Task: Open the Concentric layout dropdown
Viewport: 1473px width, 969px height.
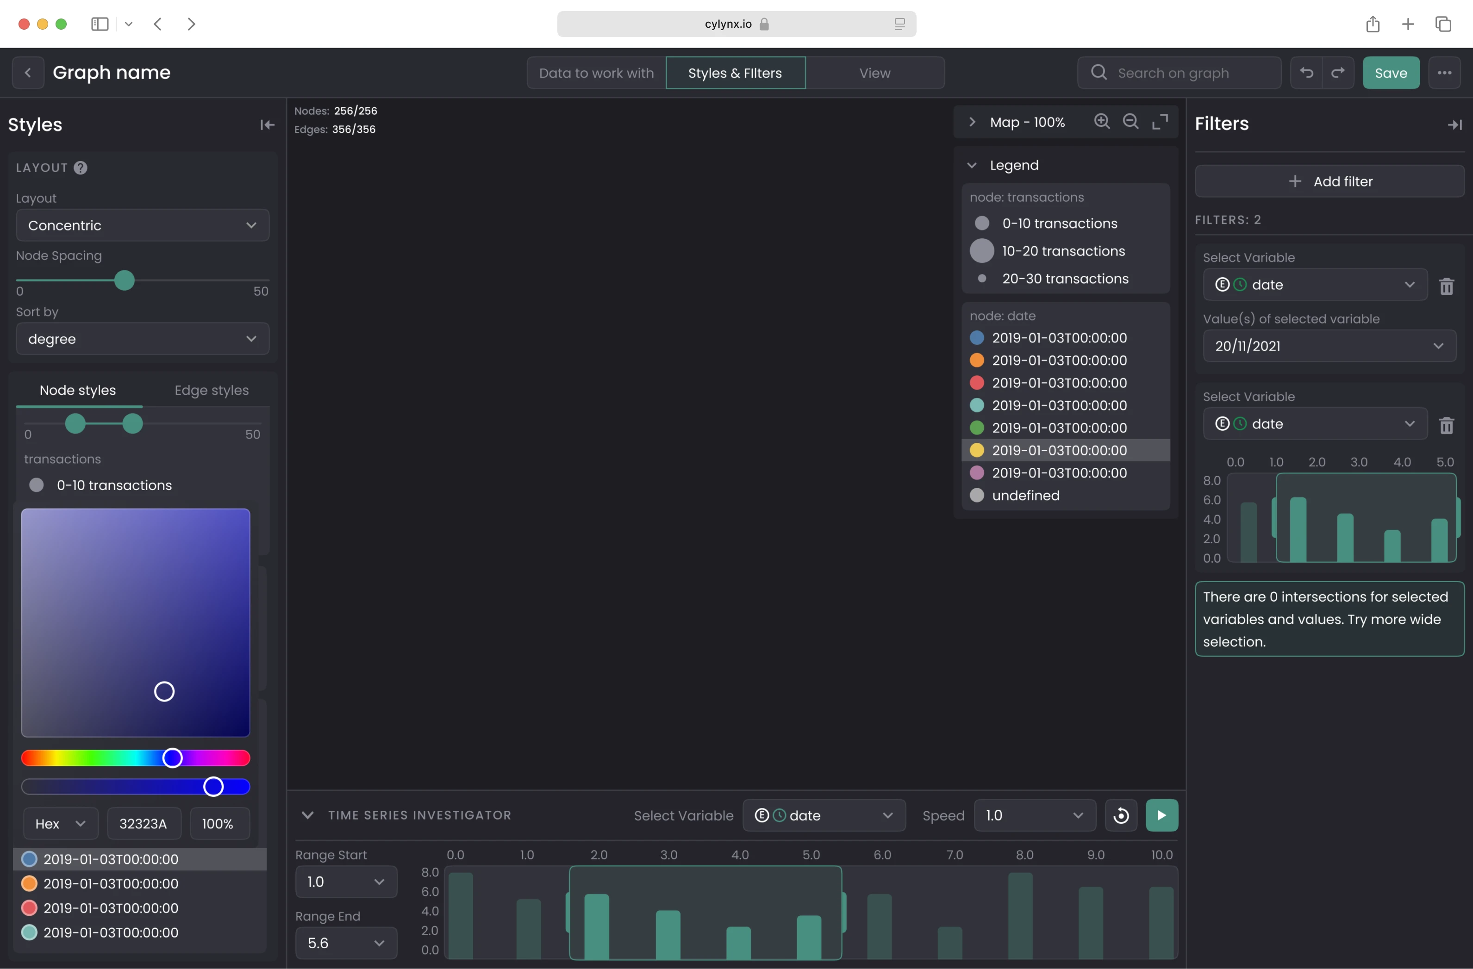Action: pyautogui.click(x=143, y=225)
